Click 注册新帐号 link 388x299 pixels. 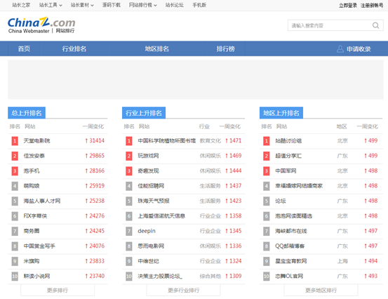[x=372, y=6]
